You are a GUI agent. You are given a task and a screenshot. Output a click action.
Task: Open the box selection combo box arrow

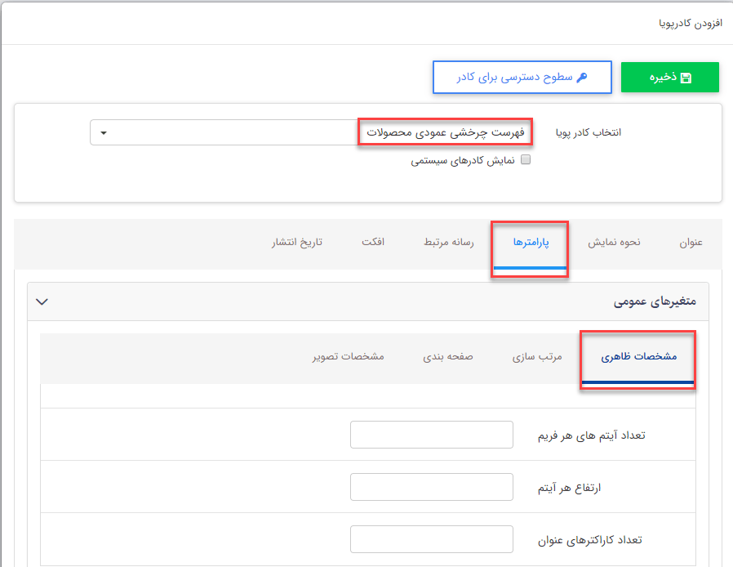tap(104, 133)
